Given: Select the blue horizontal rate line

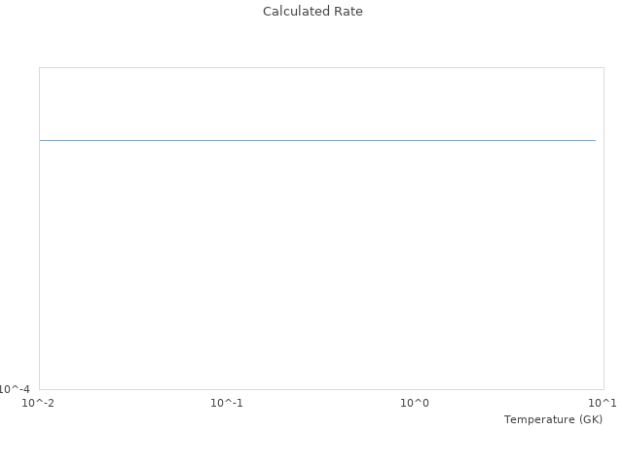Looking at the screenshot, I should point(317,140).
